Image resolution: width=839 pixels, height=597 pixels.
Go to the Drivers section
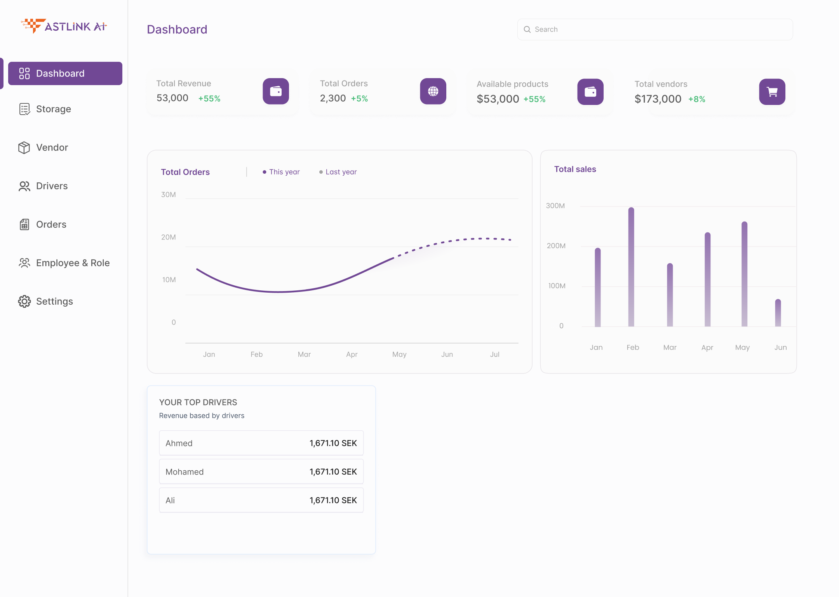52,186
